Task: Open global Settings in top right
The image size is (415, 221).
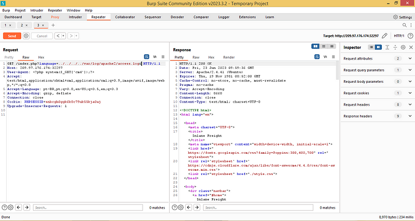Action: 403,17
